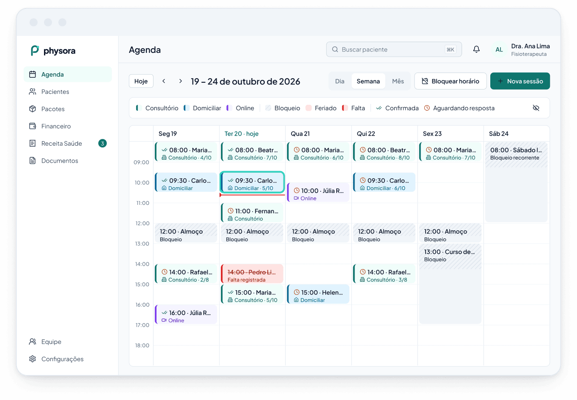Click the Dra. Ana Lima profile name

[530, 46]
